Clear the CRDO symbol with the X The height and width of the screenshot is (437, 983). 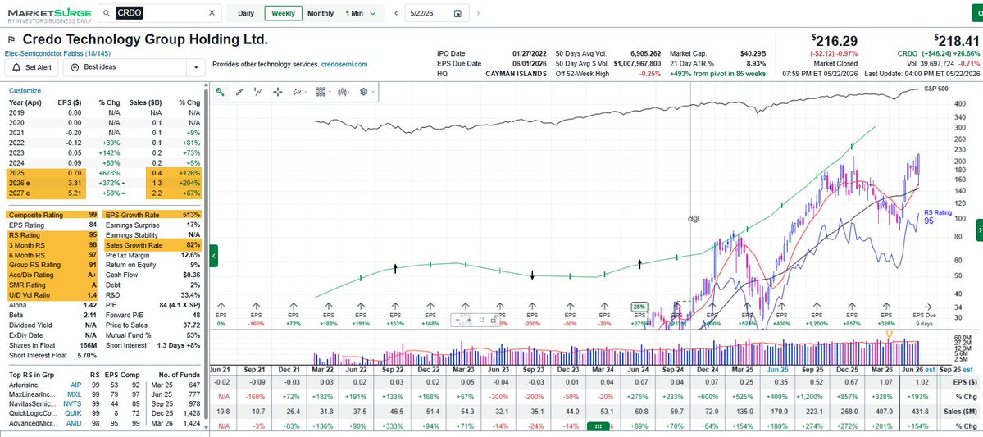pos(212,13)
